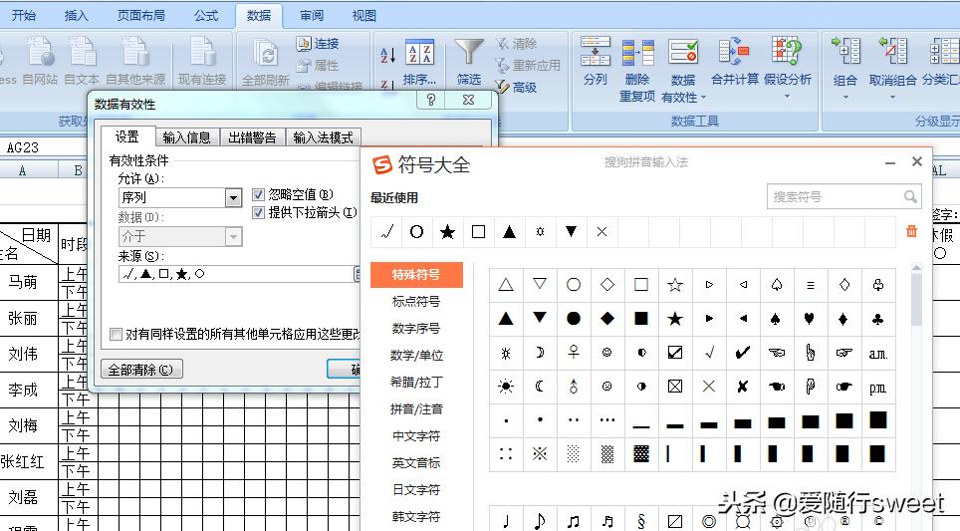Switch to 输入法模式 tab in dialog
This screenshot has height=531, width=960.
[x=324, y=137]
